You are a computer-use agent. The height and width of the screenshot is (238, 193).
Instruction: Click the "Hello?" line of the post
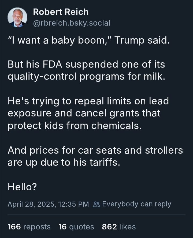(22, 187)
